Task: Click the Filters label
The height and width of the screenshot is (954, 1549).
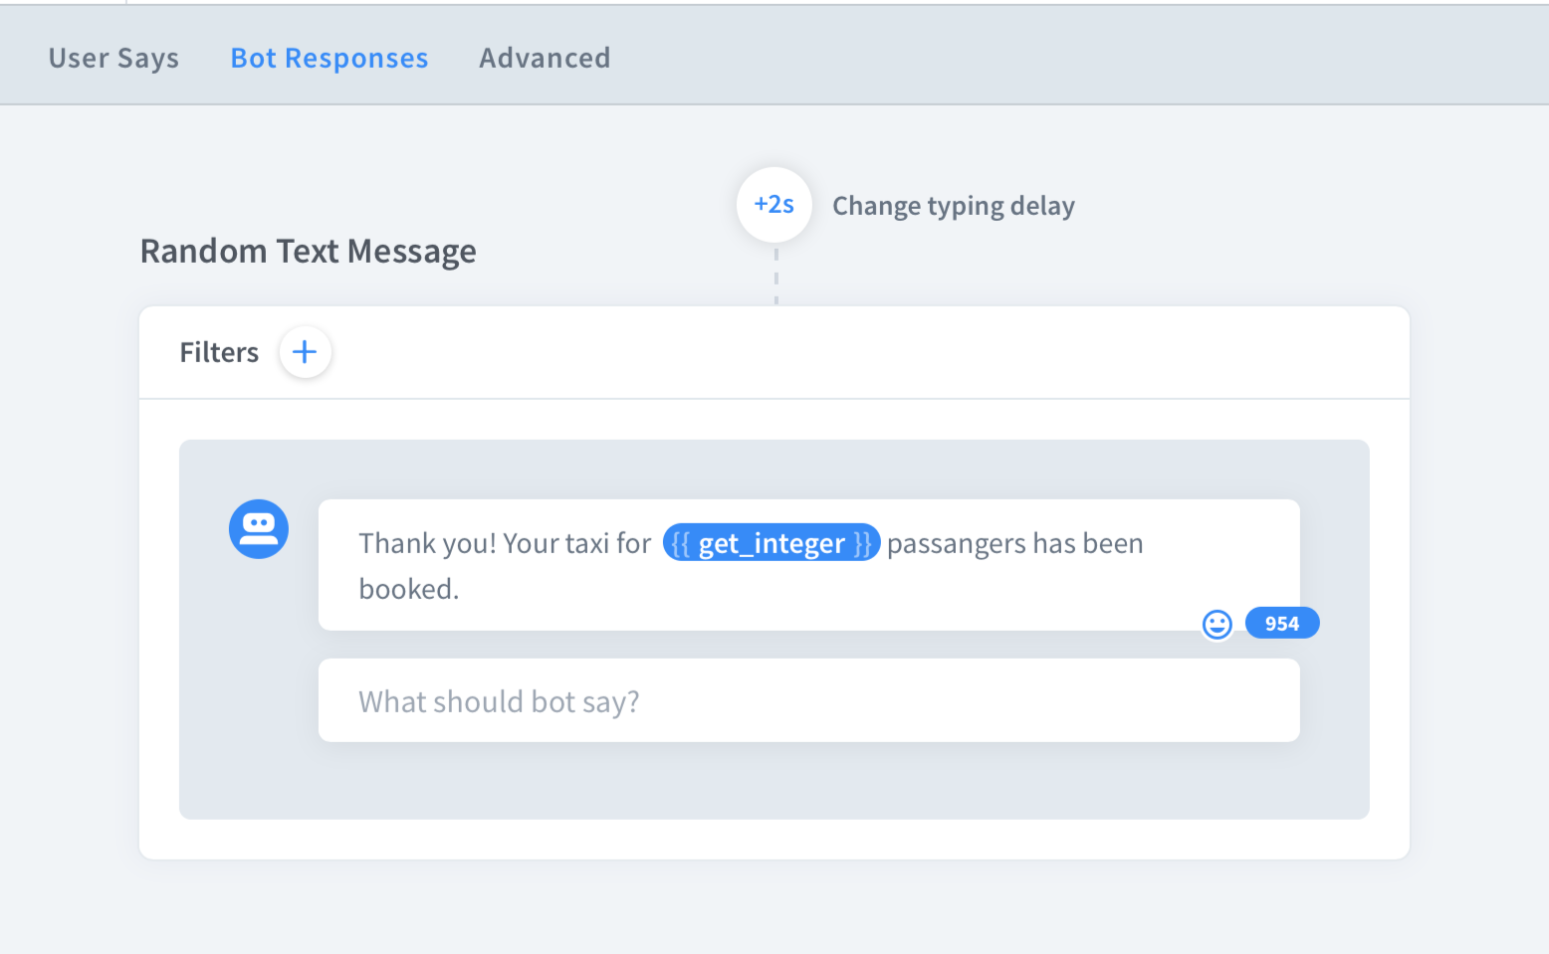Action: tap(219, 352)
